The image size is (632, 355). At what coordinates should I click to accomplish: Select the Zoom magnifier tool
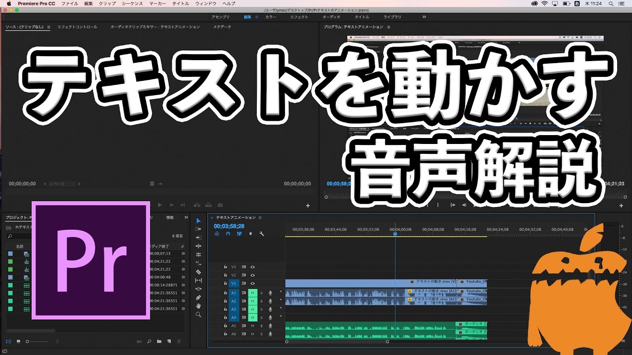pyautogui.click(x=198, y=314)
